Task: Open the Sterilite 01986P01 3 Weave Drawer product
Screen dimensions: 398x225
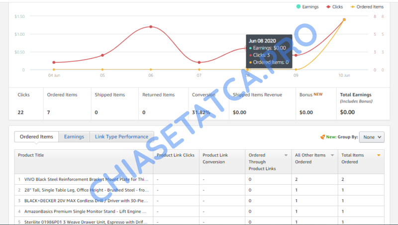Action: 86,222
